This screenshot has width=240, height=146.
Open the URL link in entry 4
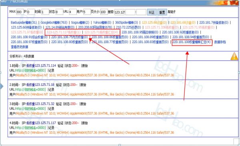tap(31, 128)
